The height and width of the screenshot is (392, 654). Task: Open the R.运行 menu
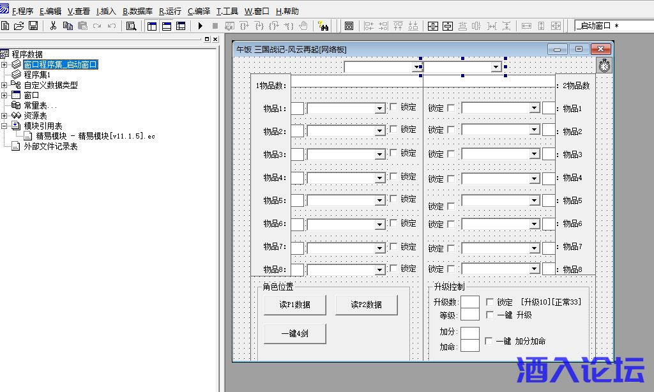[x=170, y=11]
